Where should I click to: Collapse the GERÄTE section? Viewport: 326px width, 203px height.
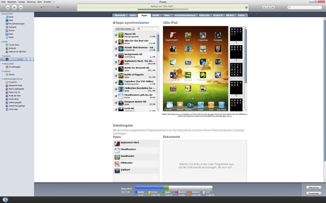click(x=2, y=56)
